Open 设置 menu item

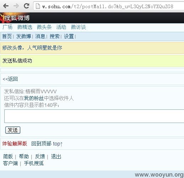pyautogui.click(x=69, y=36)
